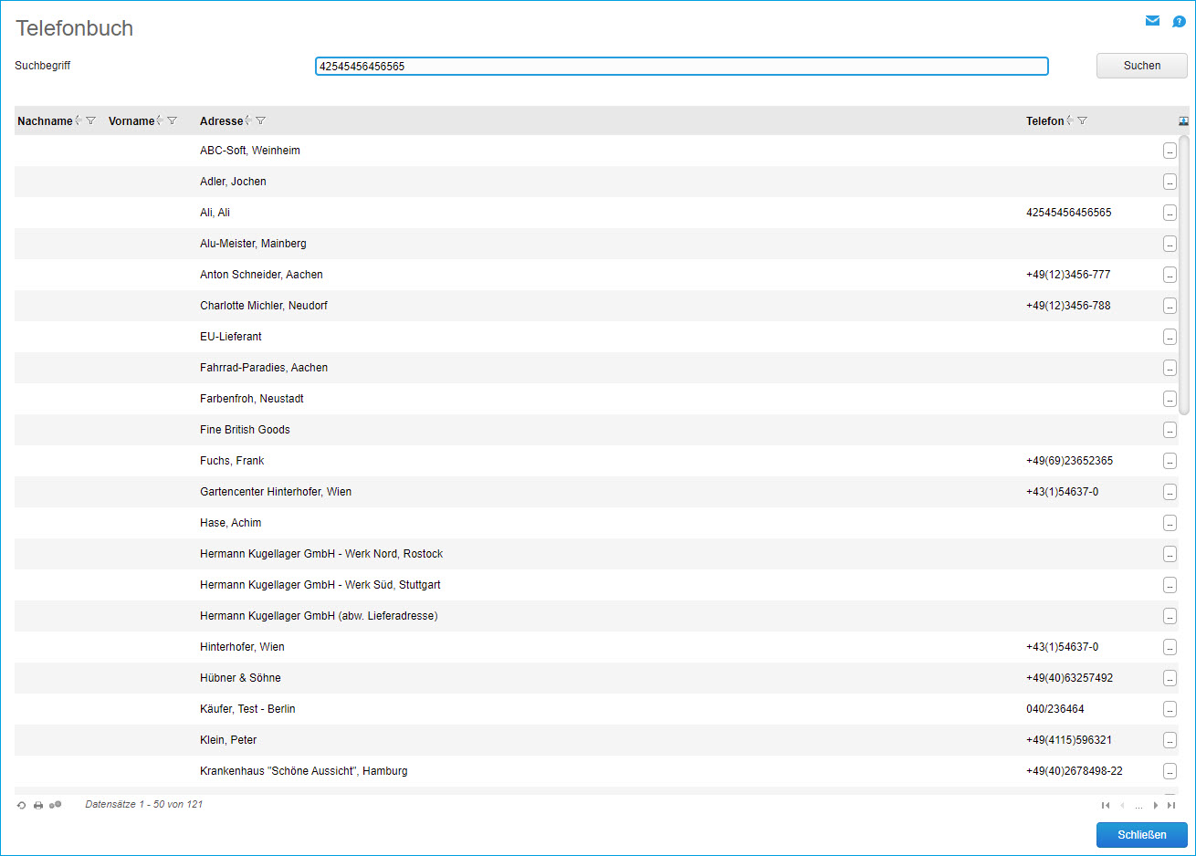Open help via the question mark icon

[1179, 22]
